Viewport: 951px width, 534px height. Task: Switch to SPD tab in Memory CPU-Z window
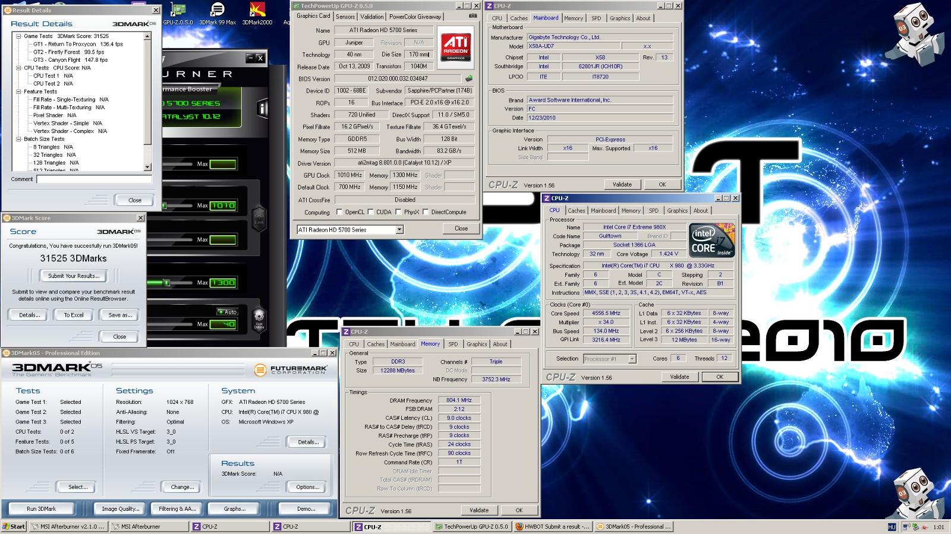(453, 344)
